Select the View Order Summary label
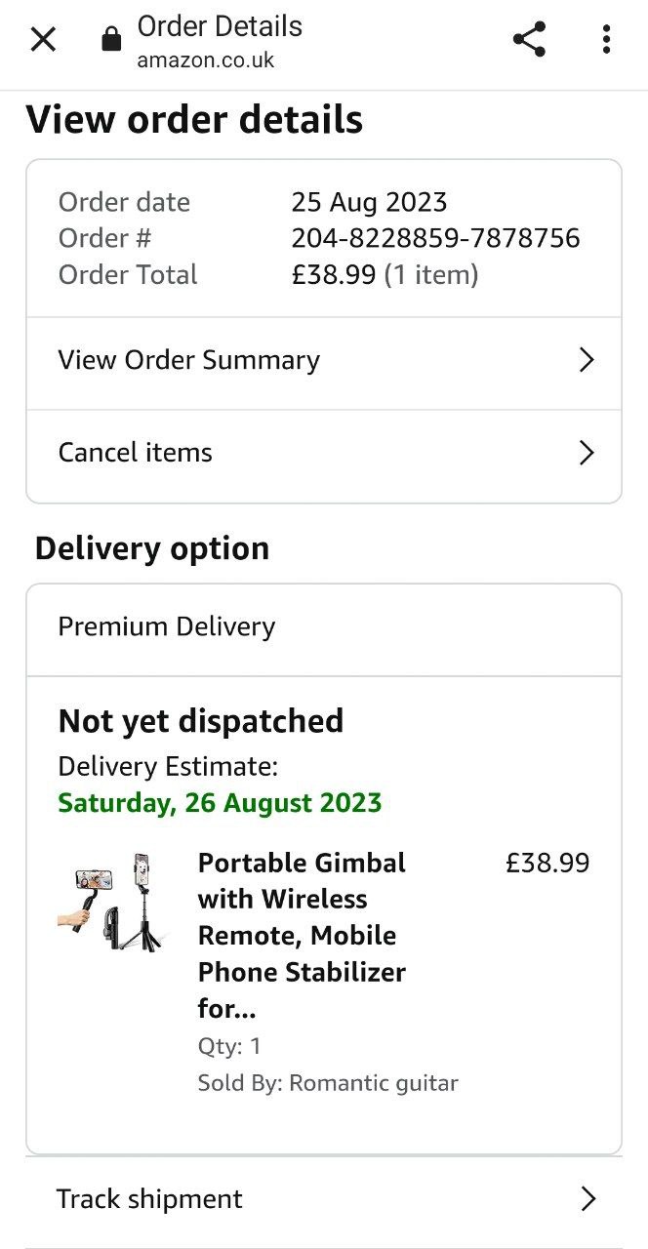648x1249 pixels. (189, 360)
